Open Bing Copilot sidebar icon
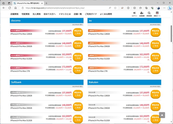The width and height of the screenshot is (173, 124). point(170,8)
